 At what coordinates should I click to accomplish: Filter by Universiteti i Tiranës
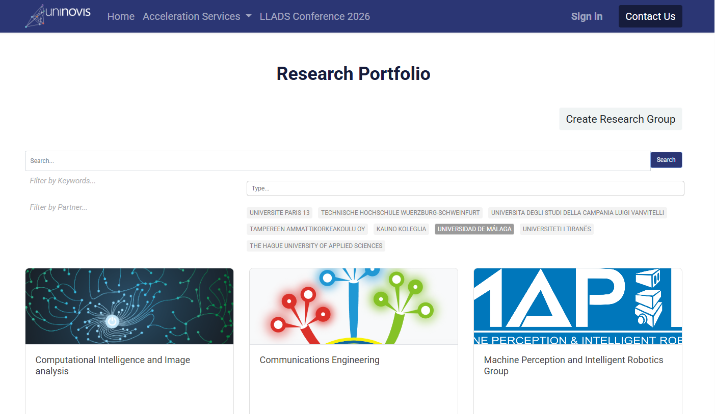(557, 229)
